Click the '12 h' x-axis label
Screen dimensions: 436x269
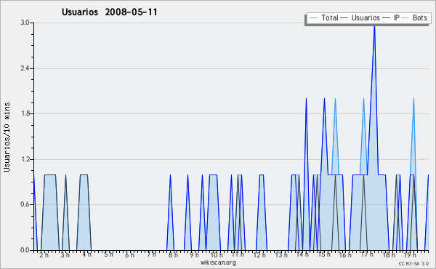[259, 254]
